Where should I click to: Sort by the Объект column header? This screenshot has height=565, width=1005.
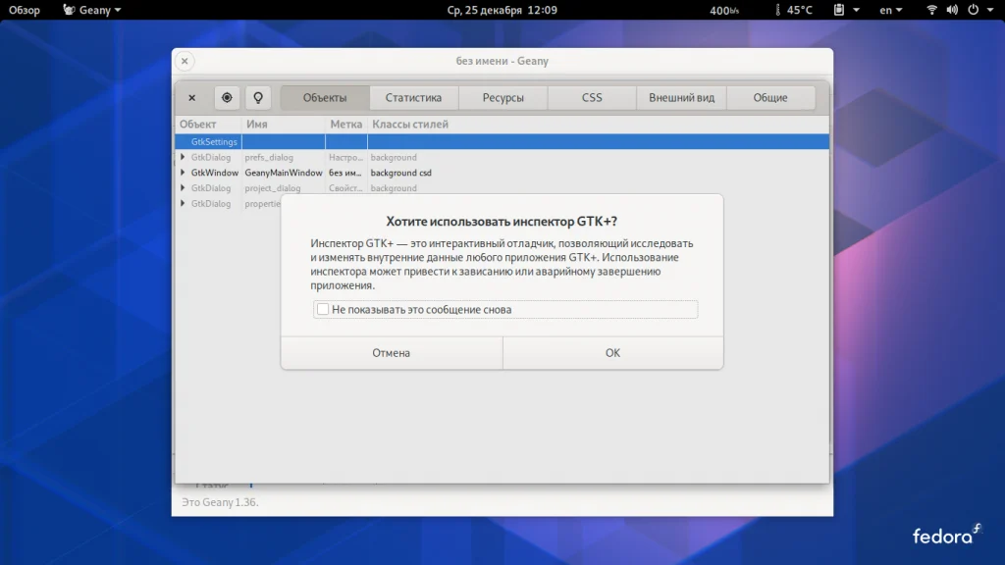[208, 125]
